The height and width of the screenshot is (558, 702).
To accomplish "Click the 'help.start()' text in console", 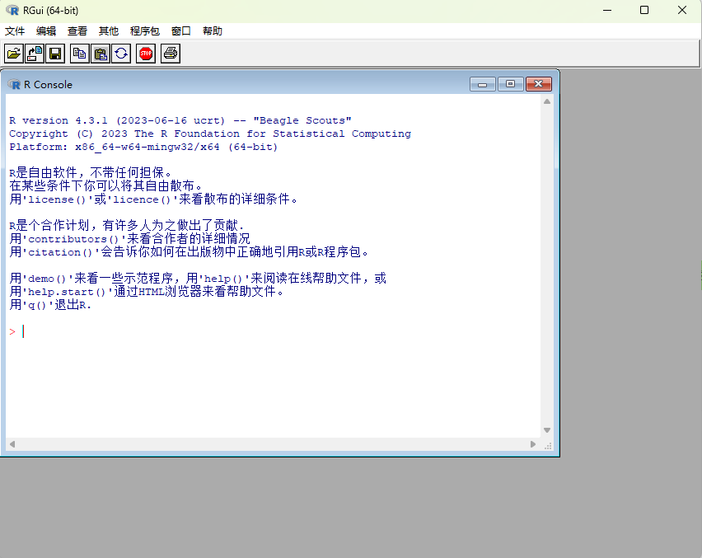I will 66,292.
